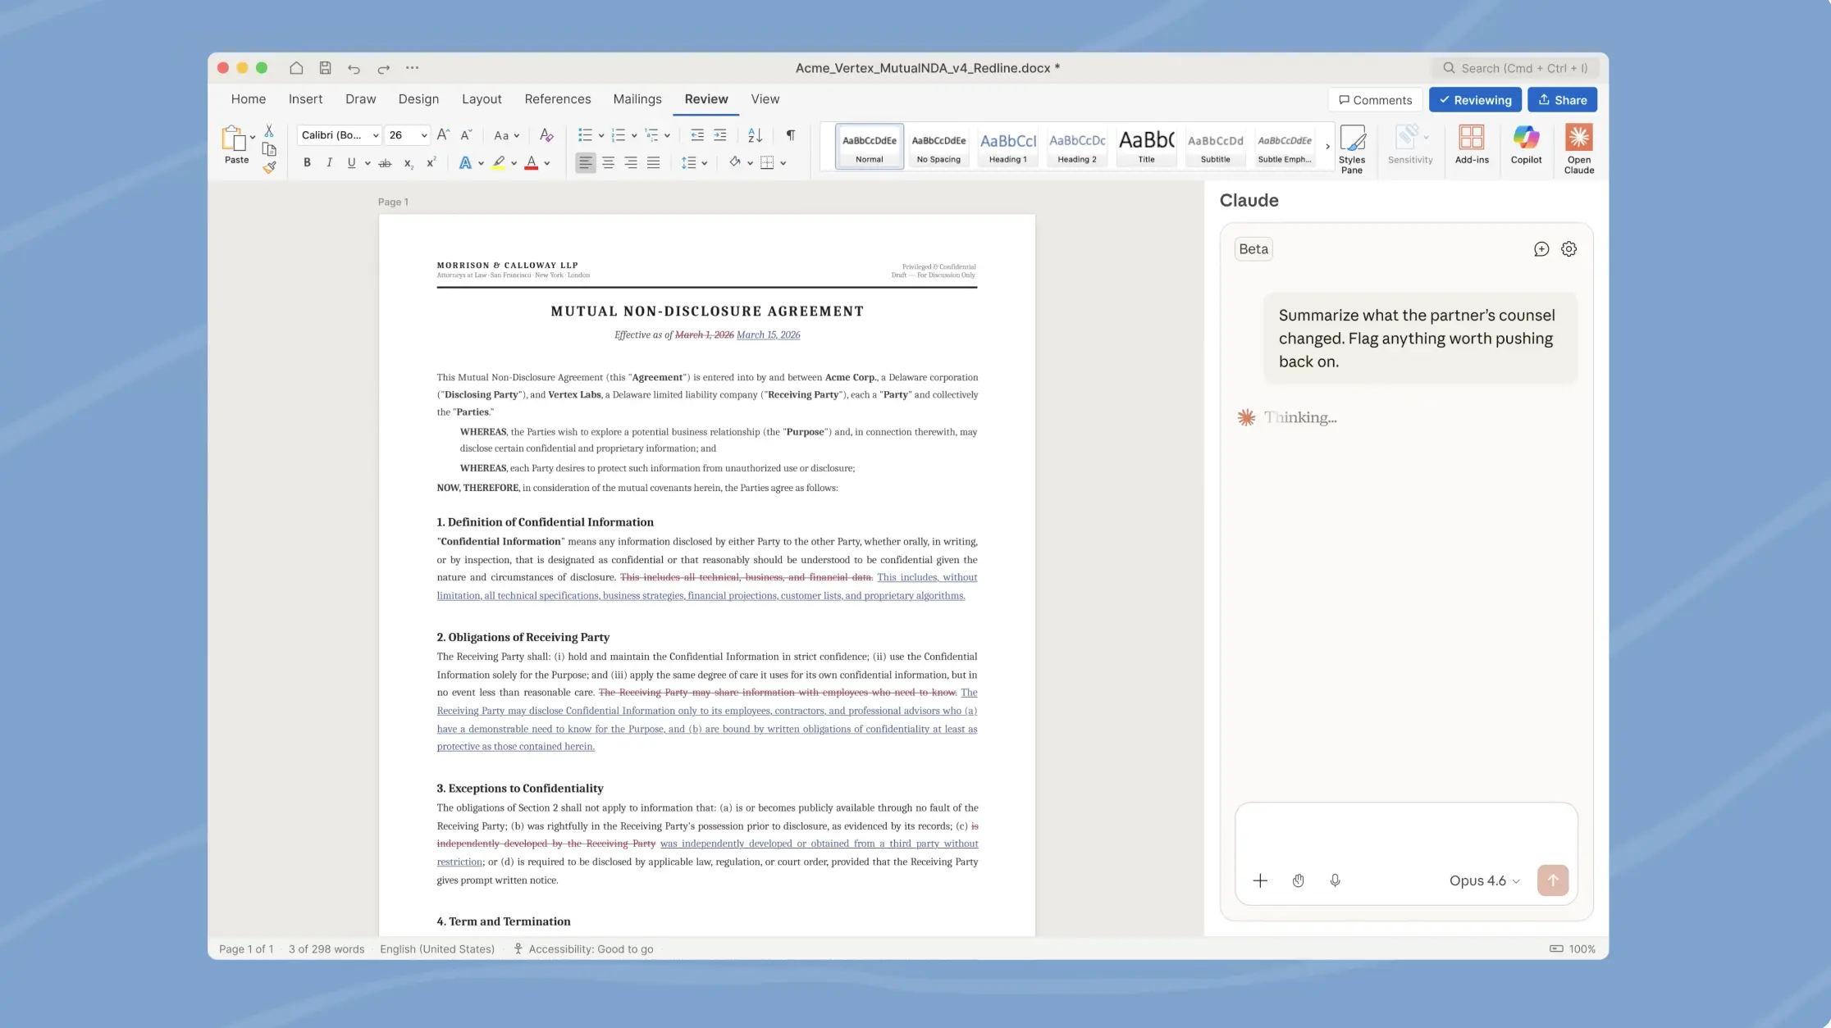The width and height of the screenshot is (1831, 1028).
Task: Click the microphone icon in Claude's input
Action: point(1336,880)
